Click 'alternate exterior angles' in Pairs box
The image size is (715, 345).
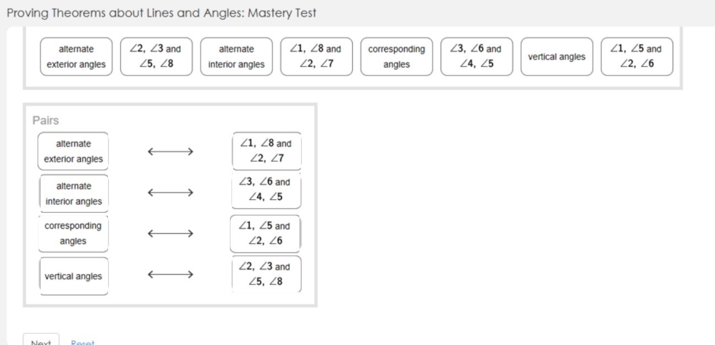(x=73, y=151)
